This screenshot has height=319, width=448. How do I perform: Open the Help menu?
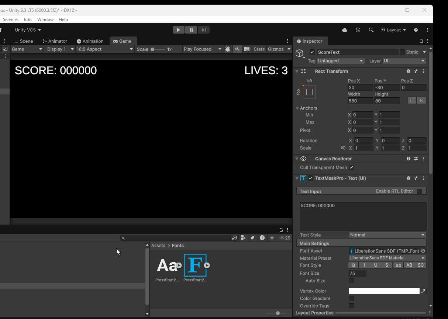63,20
